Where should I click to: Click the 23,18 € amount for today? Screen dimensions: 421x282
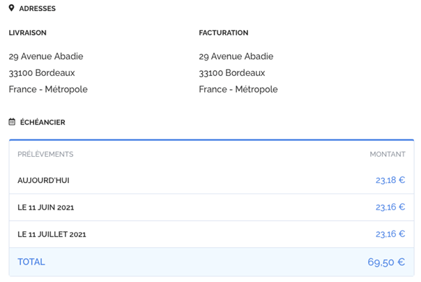coord(390,180)
